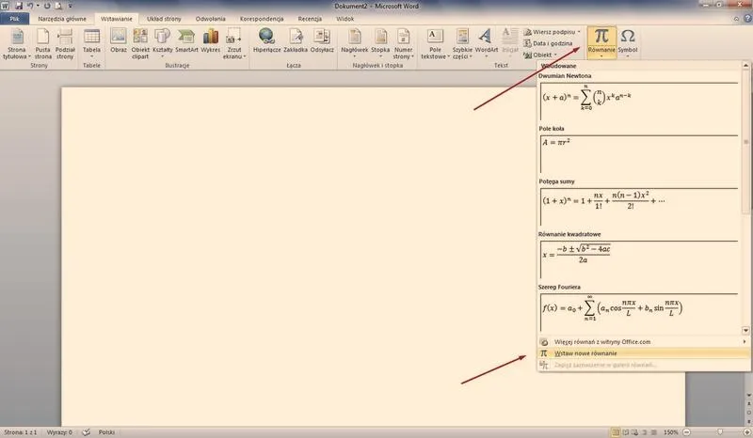Click the Odsyłacz cross-reference icon

[322, 40]
